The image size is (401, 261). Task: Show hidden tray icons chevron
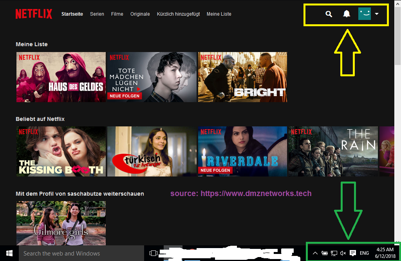315,253
